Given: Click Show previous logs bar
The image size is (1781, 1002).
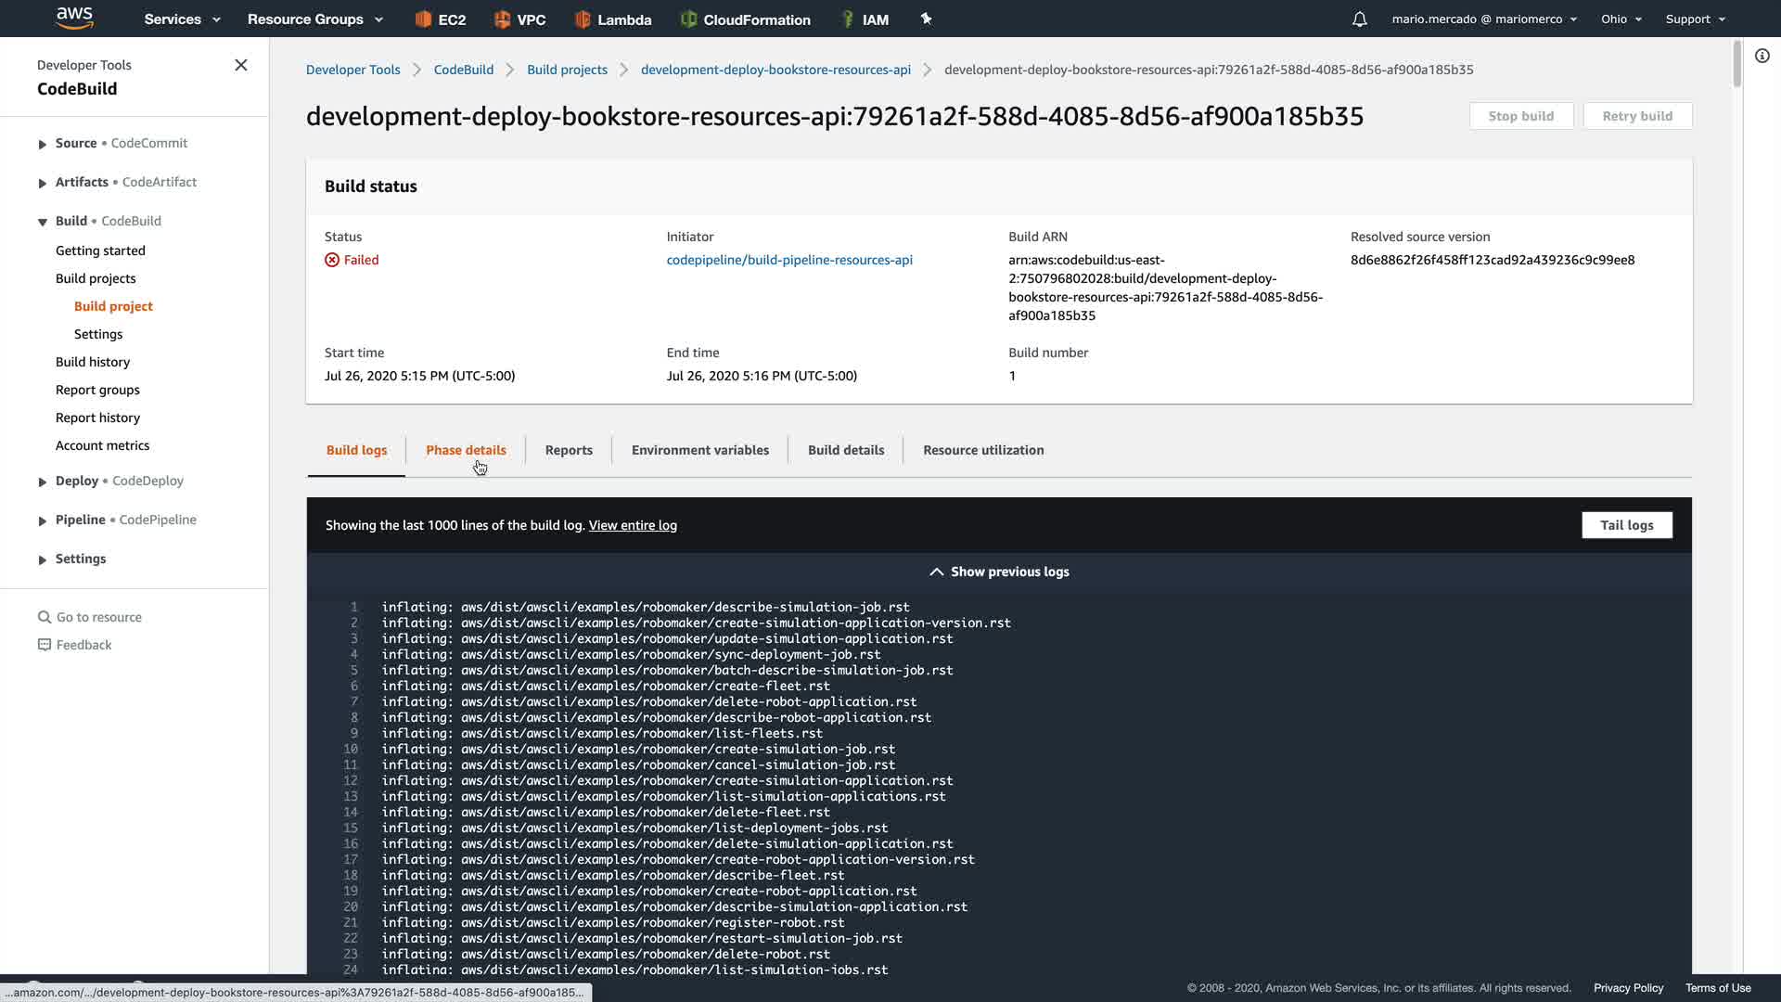Looking at the screenshot, I should [x=999, y=572].
